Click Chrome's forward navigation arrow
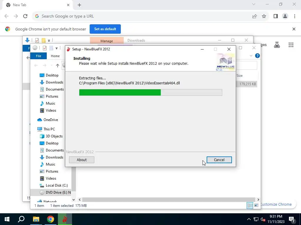This screenshot has height=225, width=301. point(16,16)
